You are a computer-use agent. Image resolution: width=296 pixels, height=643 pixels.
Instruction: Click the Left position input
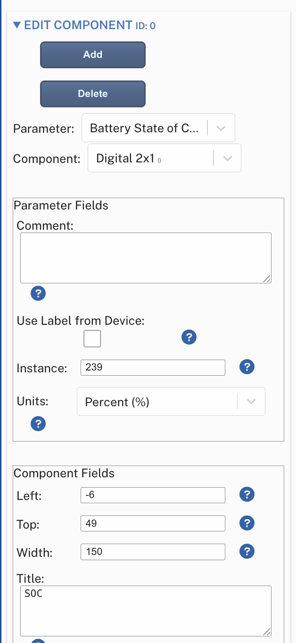click(x=153, y=495)
